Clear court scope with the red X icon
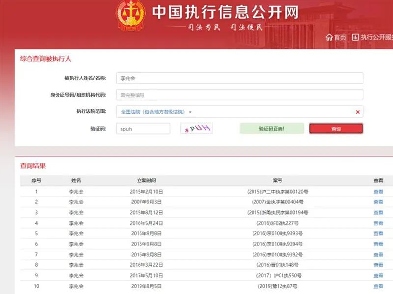This screenshot has width=393, height=294. coord(358,112)
